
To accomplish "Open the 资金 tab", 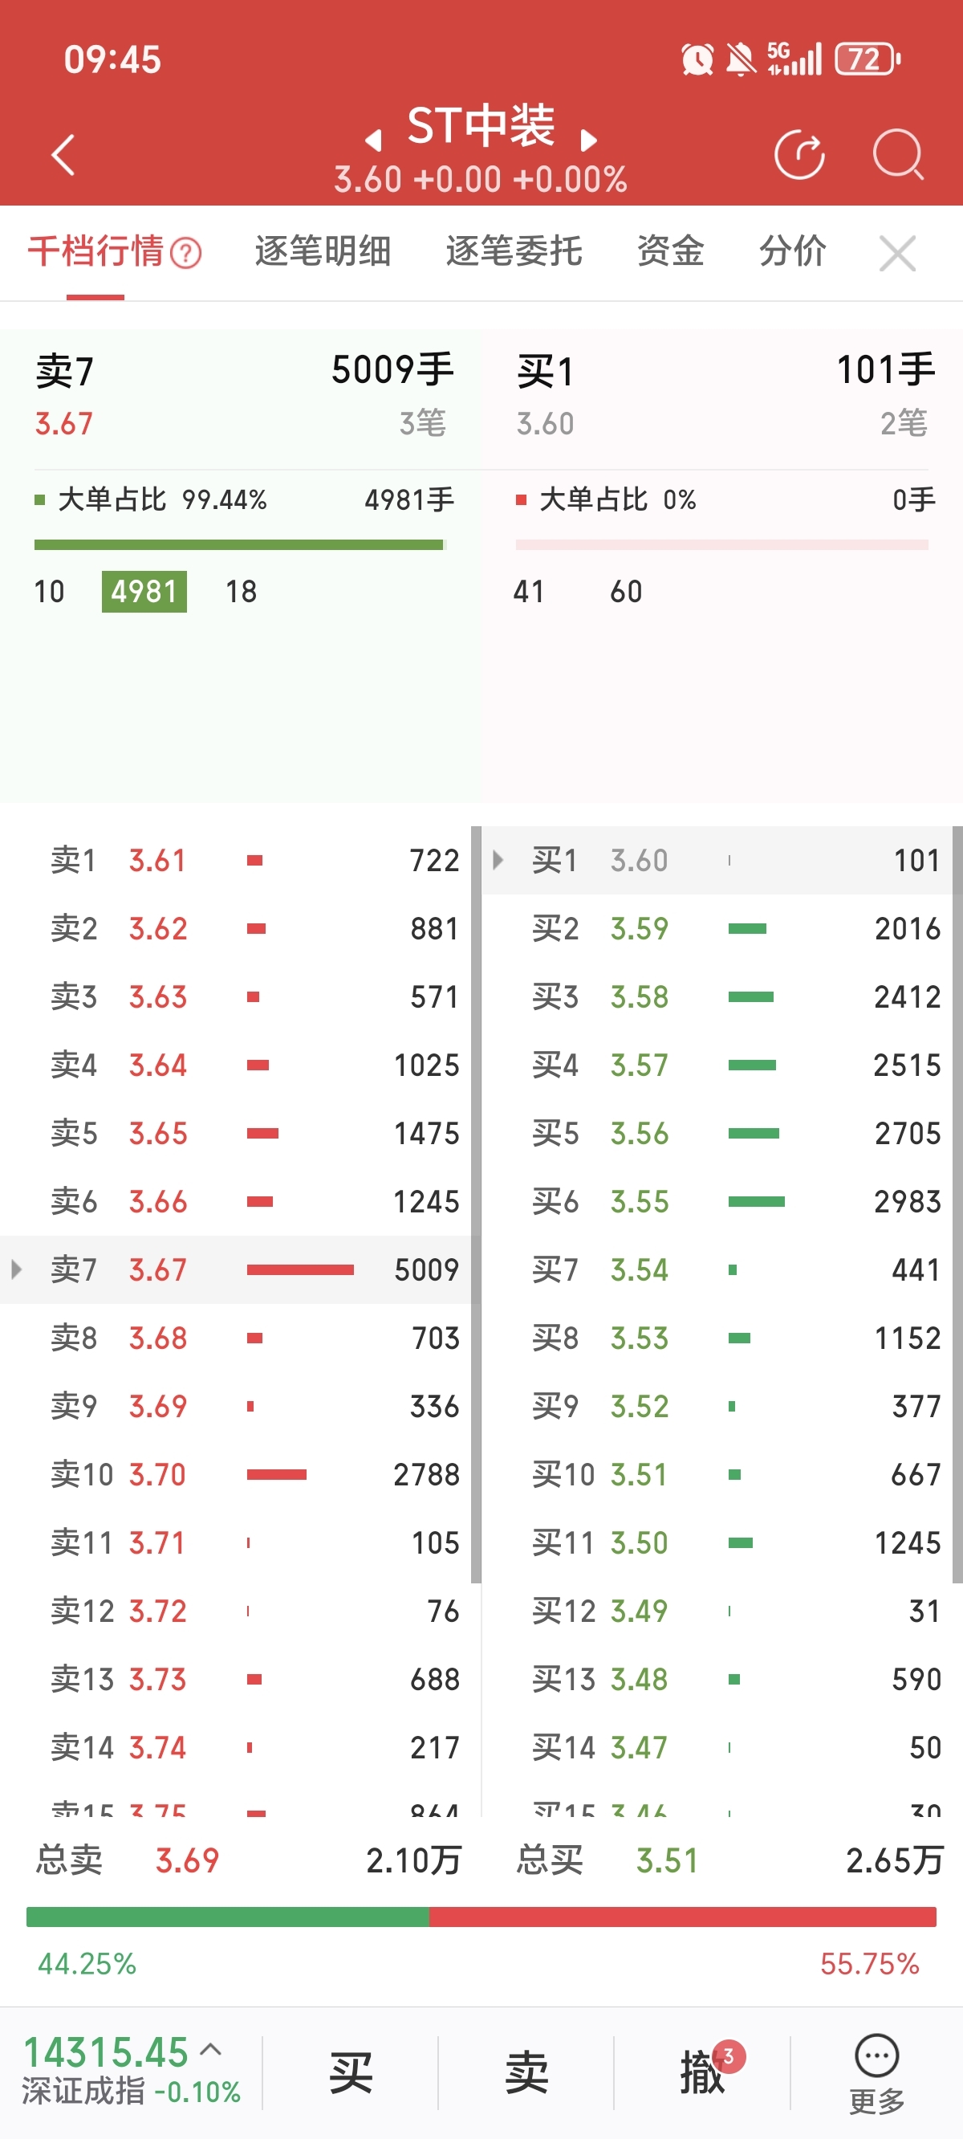I will [670, 251].
